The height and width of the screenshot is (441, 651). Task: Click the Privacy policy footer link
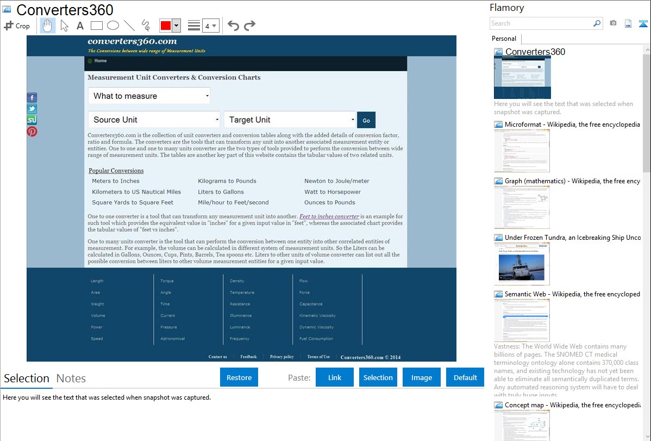pos(282,357)
